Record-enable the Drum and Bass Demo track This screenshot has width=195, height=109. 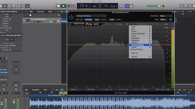point(38,21)
